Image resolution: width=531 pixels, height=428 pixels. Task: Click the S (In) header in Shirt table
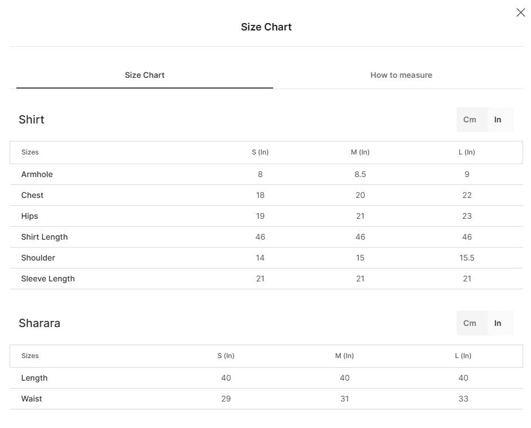[x=260, y=152]
